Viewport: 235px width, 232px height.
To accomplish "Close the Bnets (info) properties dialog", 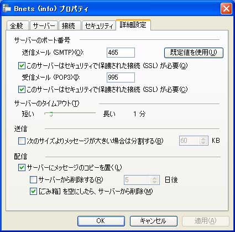I will [226, 9].
